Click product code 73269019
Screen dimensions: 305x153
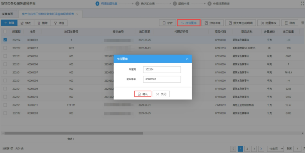pos(220,105)
